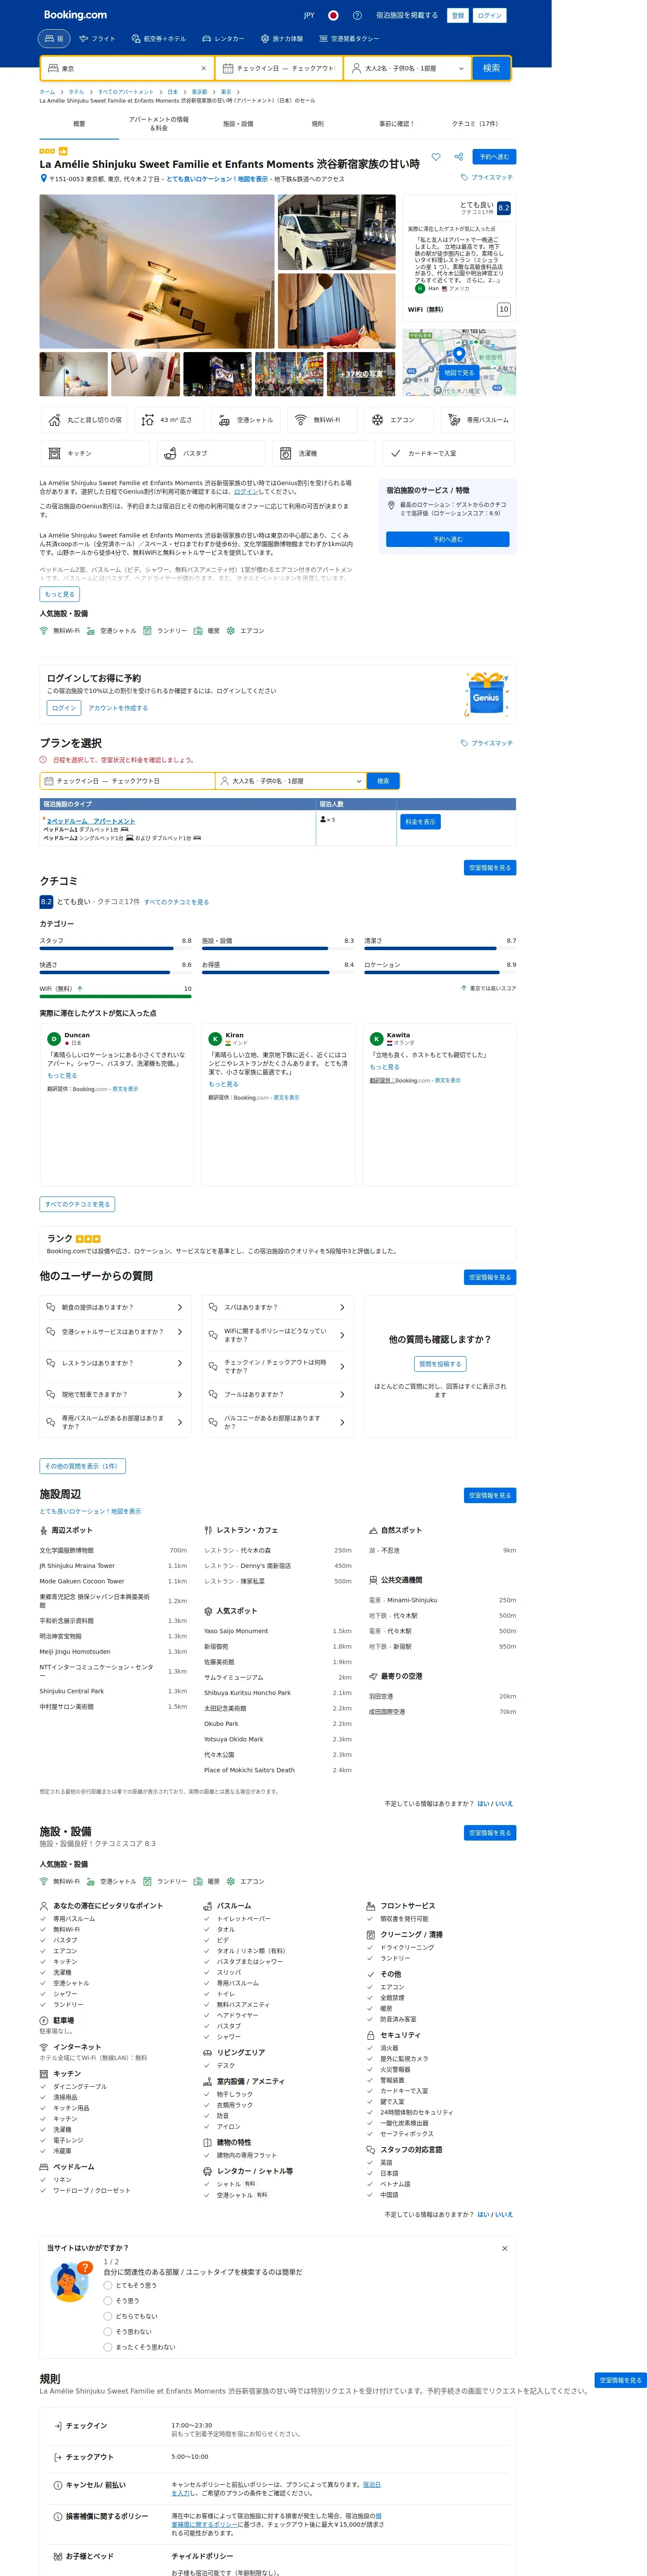Switch to the アパートメントの情報＆料金 tab
The image size is (647, 2576).
pyautogui.click(x=159, y=124)
